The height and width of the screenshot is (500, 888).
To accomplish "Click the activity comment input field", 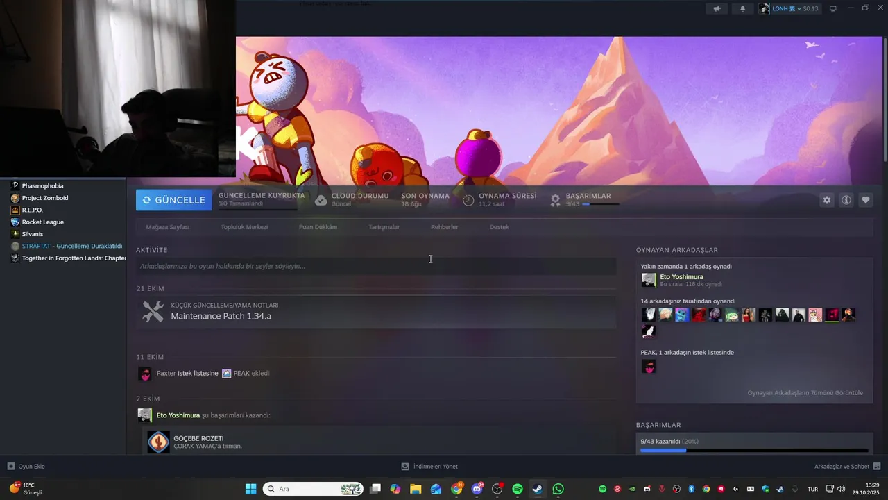I will click(376, 266).
